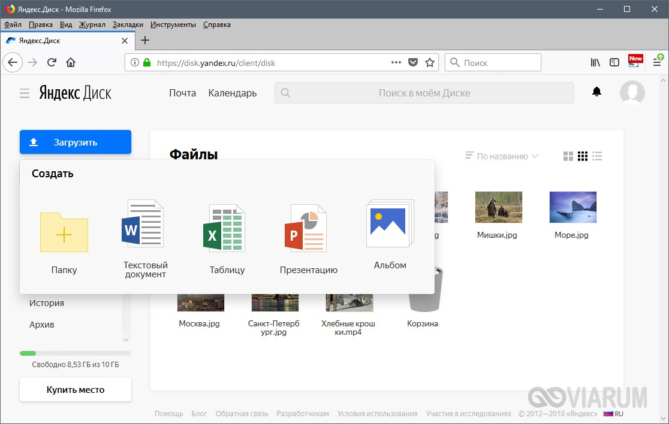This screenshot has width=669, height=424.
Task: Open the Вид menu
Action: (x=66, y=25)
